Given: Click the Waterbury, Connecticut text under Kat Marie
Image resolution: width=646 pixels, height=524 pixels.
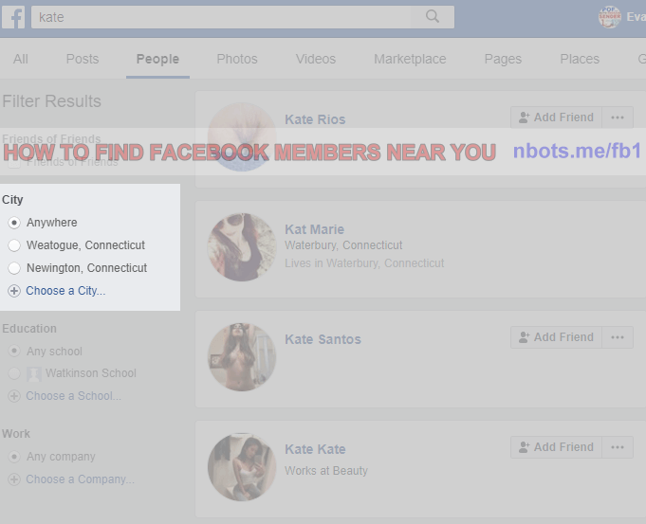Looking at the screenshot, I should click(x=343, y=245).
